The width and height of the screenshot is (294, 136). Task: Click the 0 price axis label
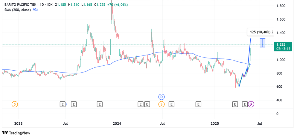[278, 114]
